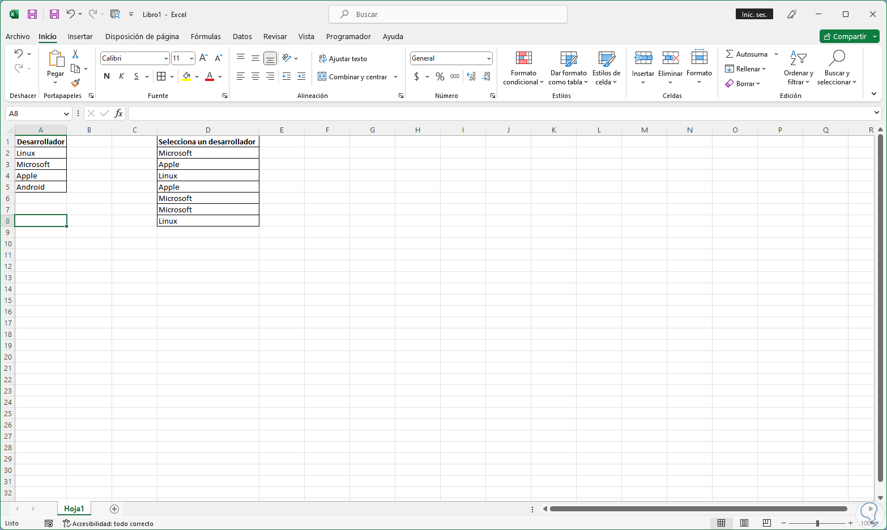Toggle Ajustar texto wrap text
This screenshot has height=530, width=887.
343,58
